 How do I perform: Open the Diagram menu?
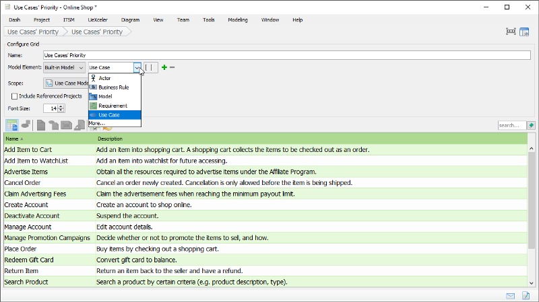click(130, 20)
